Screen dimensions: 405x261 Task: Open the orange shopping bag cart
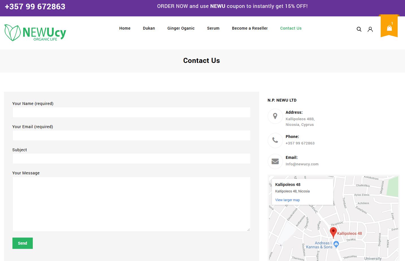pos(389,27)
